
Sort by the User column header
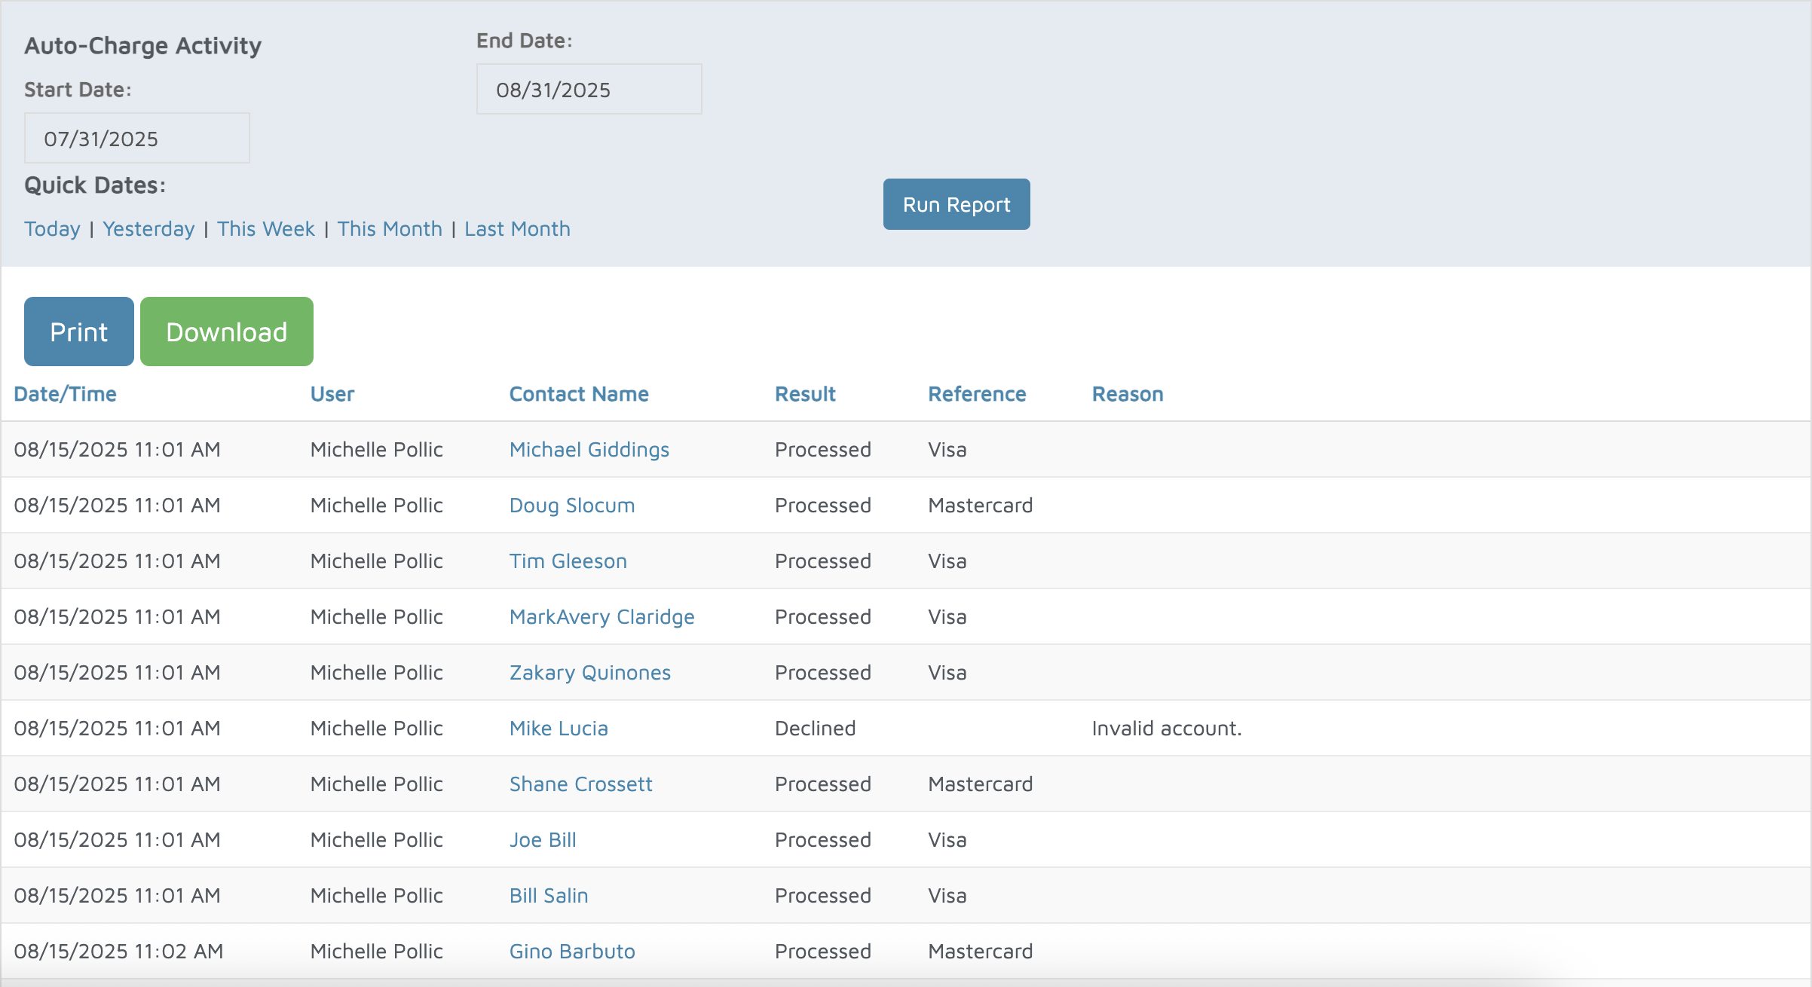[332, 394]
